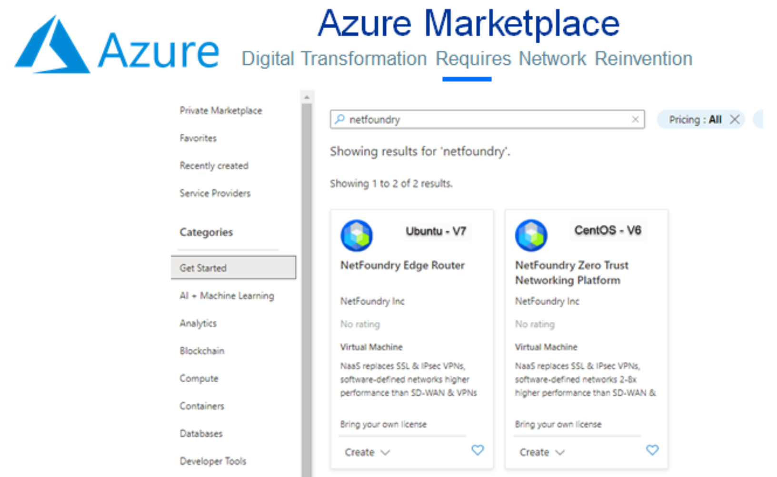Favorite the Zero Trust Networking Platform offer
Screen dimensions: 777x477
click(652, 450)
